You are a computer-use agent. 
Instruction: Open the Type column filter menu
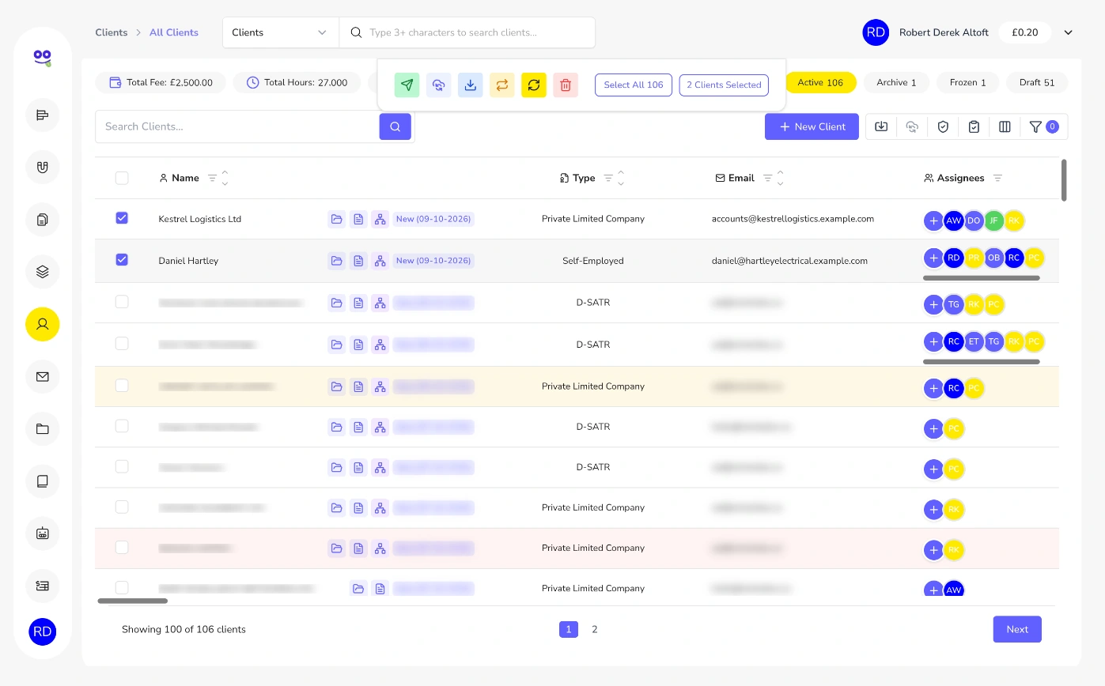608,179
